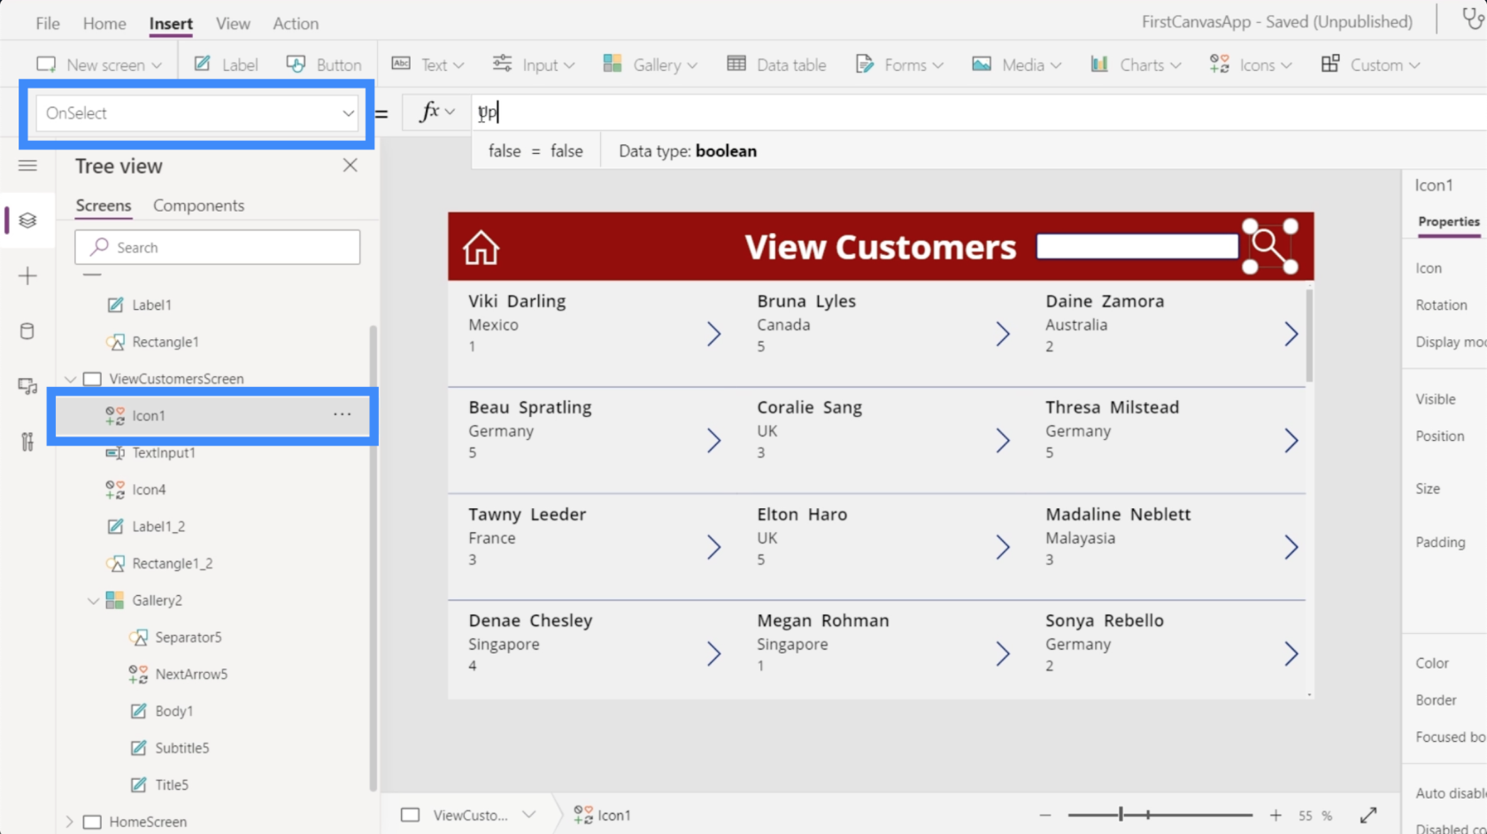Open the File menu

click(48, 23)
